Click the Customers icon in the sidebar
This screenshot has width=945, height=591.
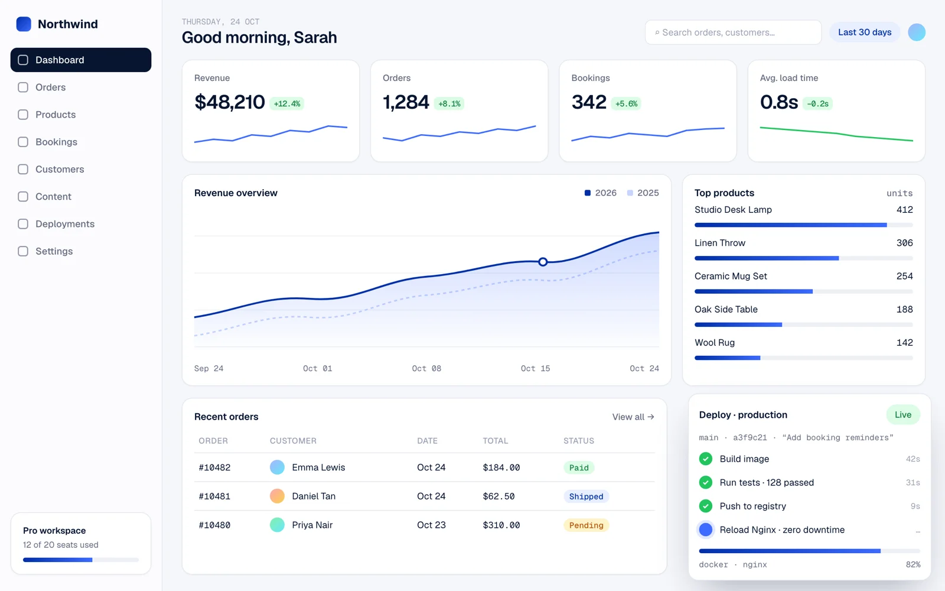point(23,169)
